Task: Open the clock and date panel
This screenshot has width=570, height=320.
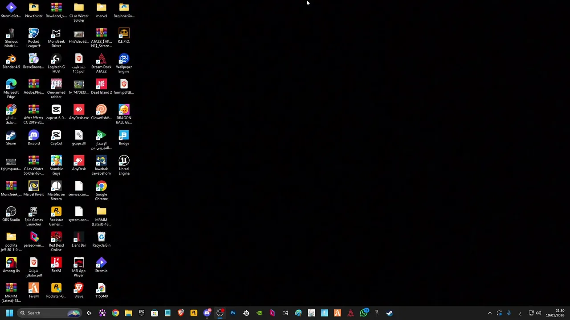Action: click(555, 313)
